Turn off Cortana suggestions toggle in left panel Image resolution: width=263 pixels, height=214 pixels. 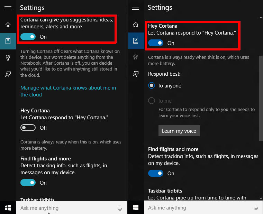click(x=28, y=37)
